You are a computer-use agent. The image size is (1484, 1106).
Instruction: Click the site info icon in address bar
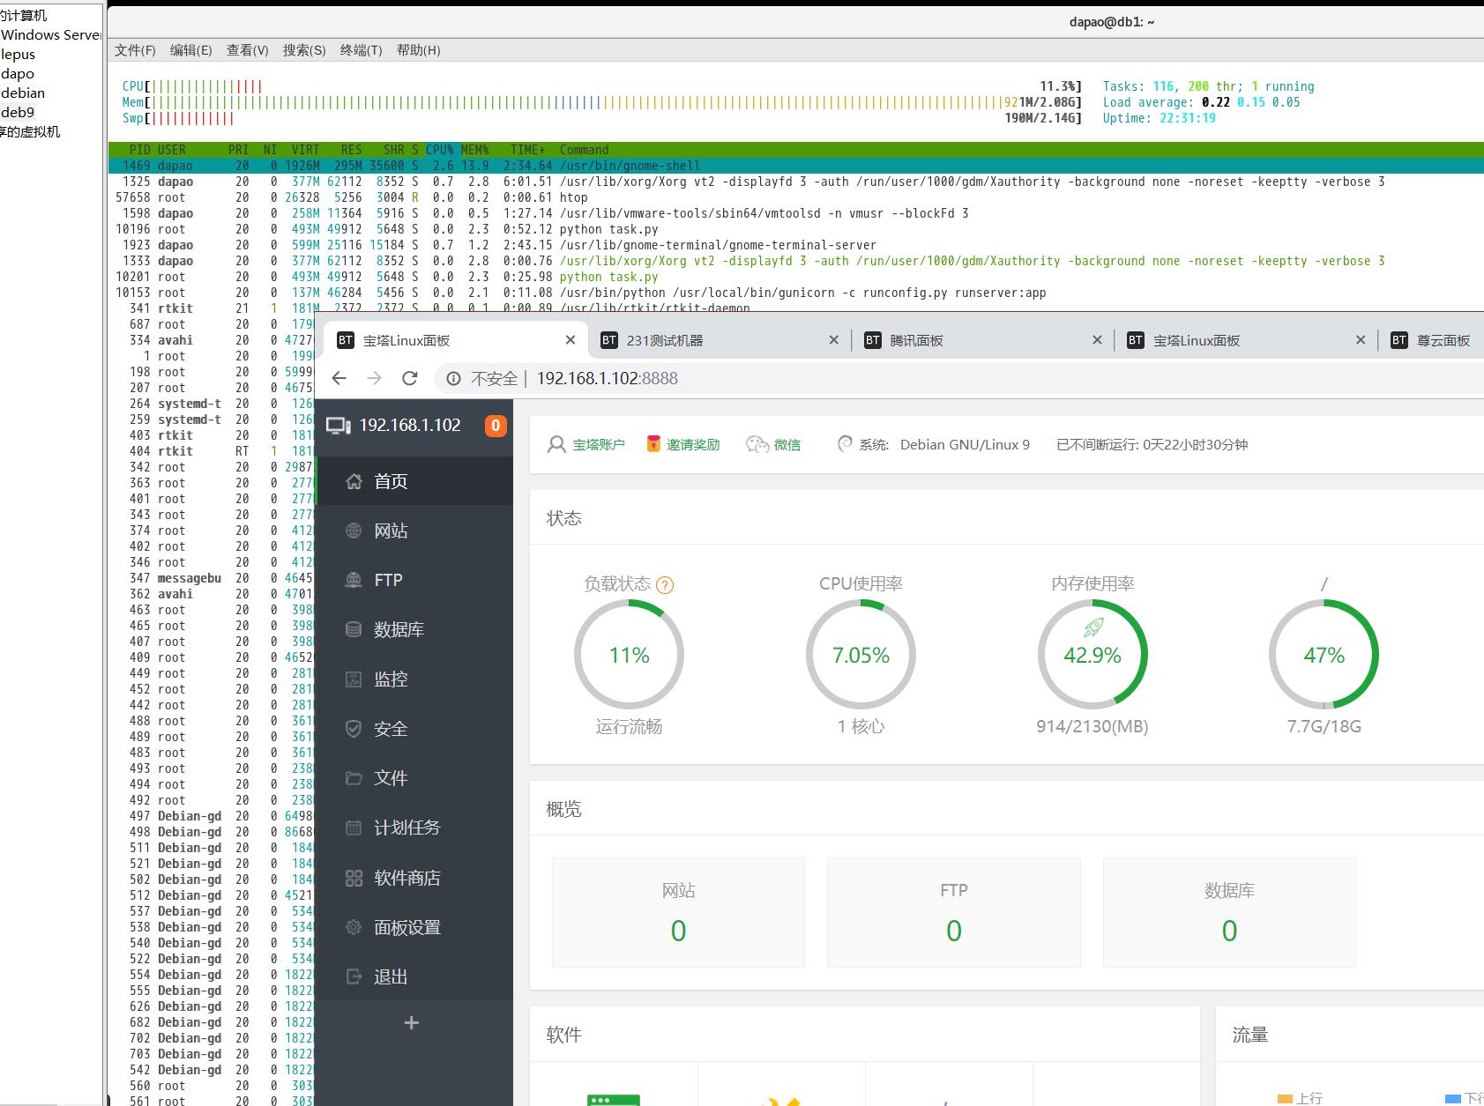pyautogui.click(x=453, y=378)
